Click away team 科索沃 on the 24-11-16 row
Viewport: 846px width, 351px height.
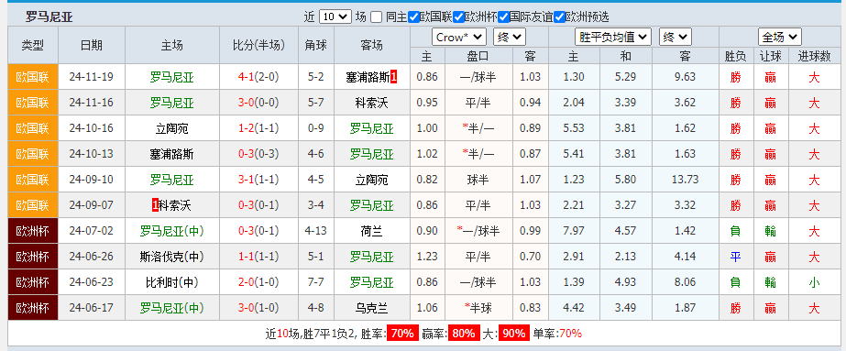tap(372, 103)
